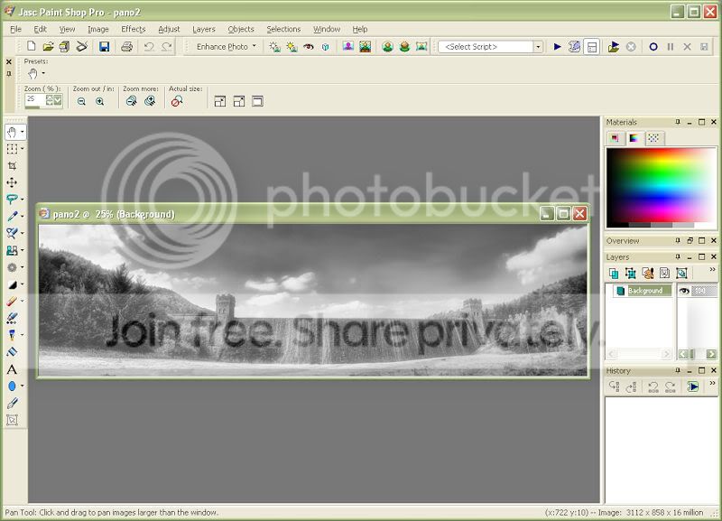Open the Select Script dropdown

click(x=538, y=46)
